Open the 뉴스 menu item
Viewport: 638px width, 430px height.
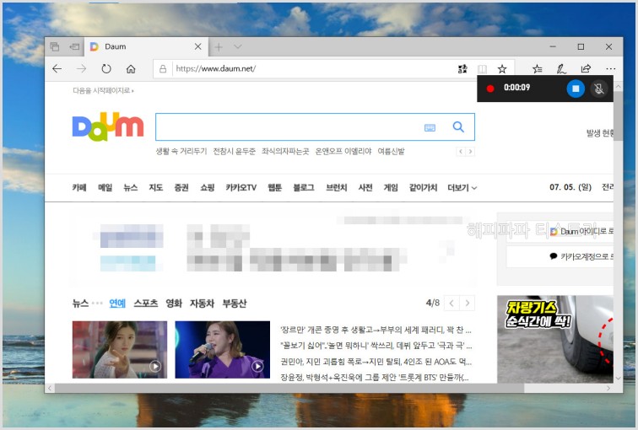click(131, 187)
